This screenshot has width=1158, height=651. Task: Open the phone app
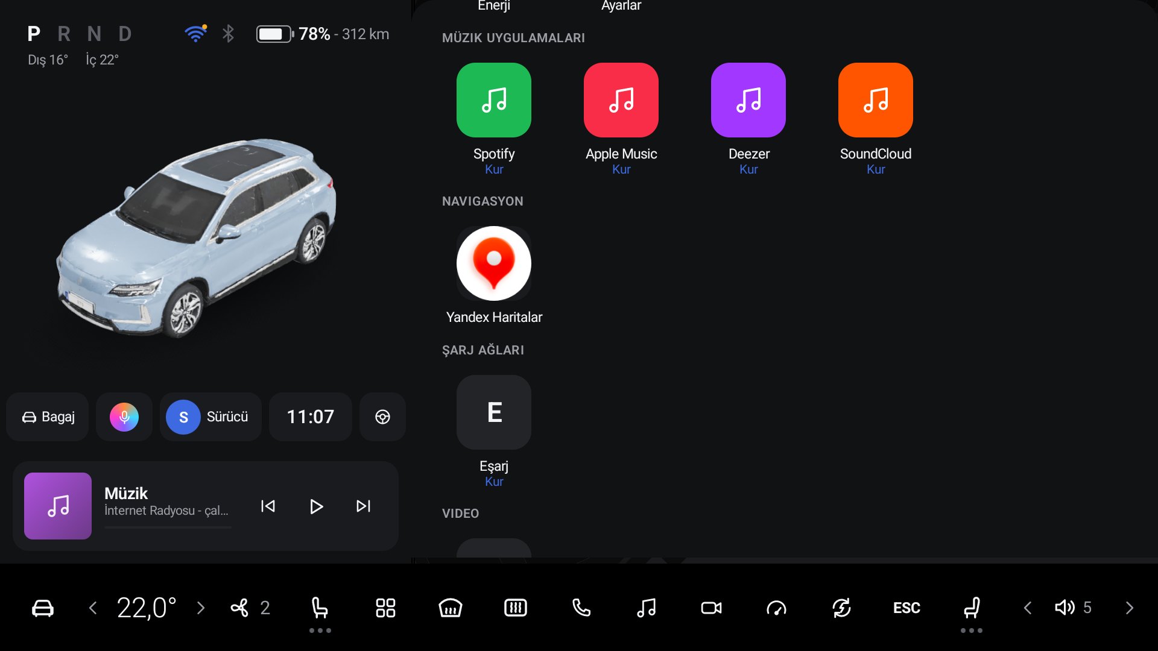click(581, 608)
